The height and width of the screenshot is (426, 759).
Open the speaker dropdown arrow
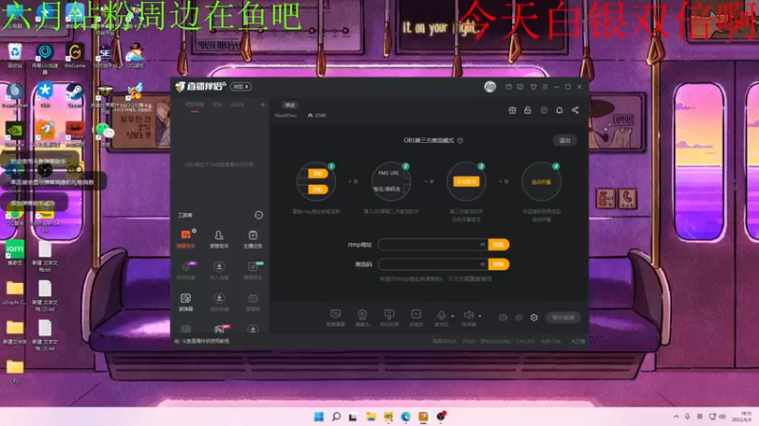[x=480, y=316]
